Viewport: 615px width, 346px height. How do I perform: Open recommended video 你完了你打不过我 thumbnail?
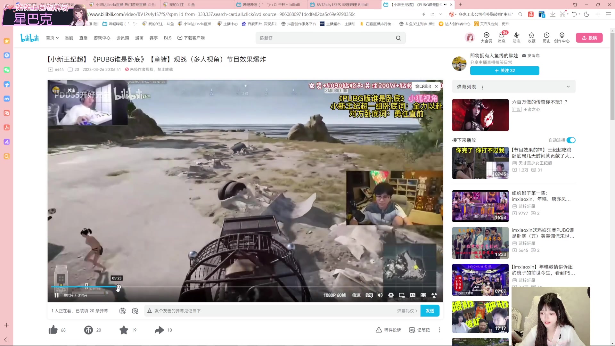pyautogui.click(x=480, y=163)
